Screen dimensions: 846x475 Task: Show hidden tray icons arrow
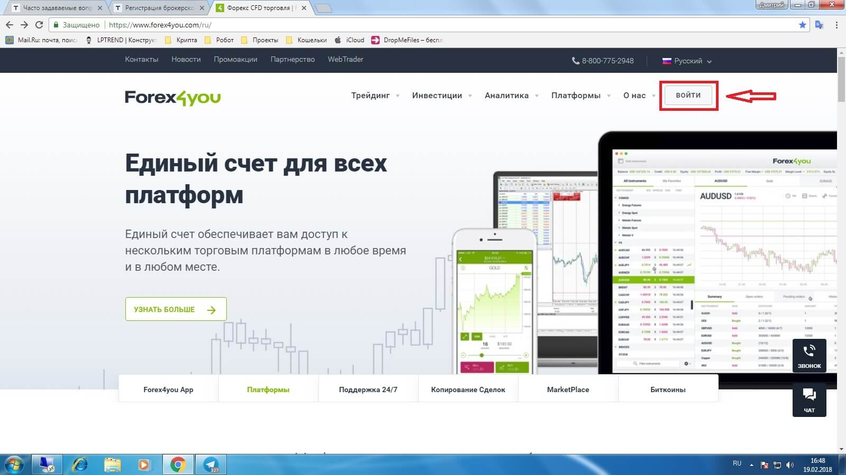pos(751,465)
